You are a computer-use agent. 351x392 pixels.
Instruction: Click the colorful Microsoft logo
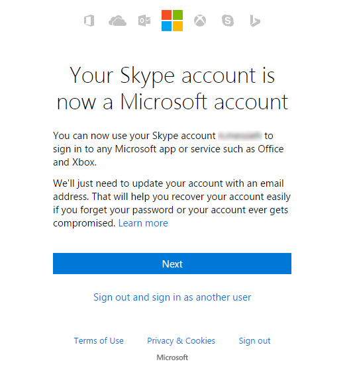172,21
